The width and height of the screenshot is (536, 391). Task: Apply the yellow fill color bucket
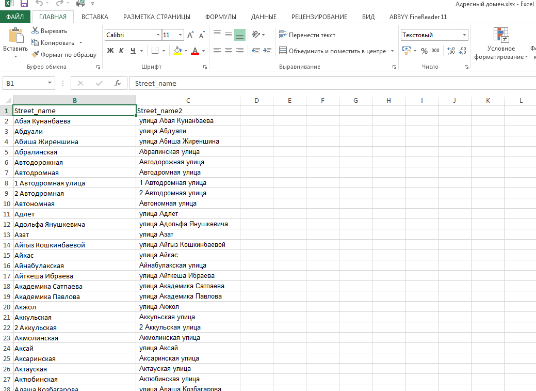tap(177, 51)
